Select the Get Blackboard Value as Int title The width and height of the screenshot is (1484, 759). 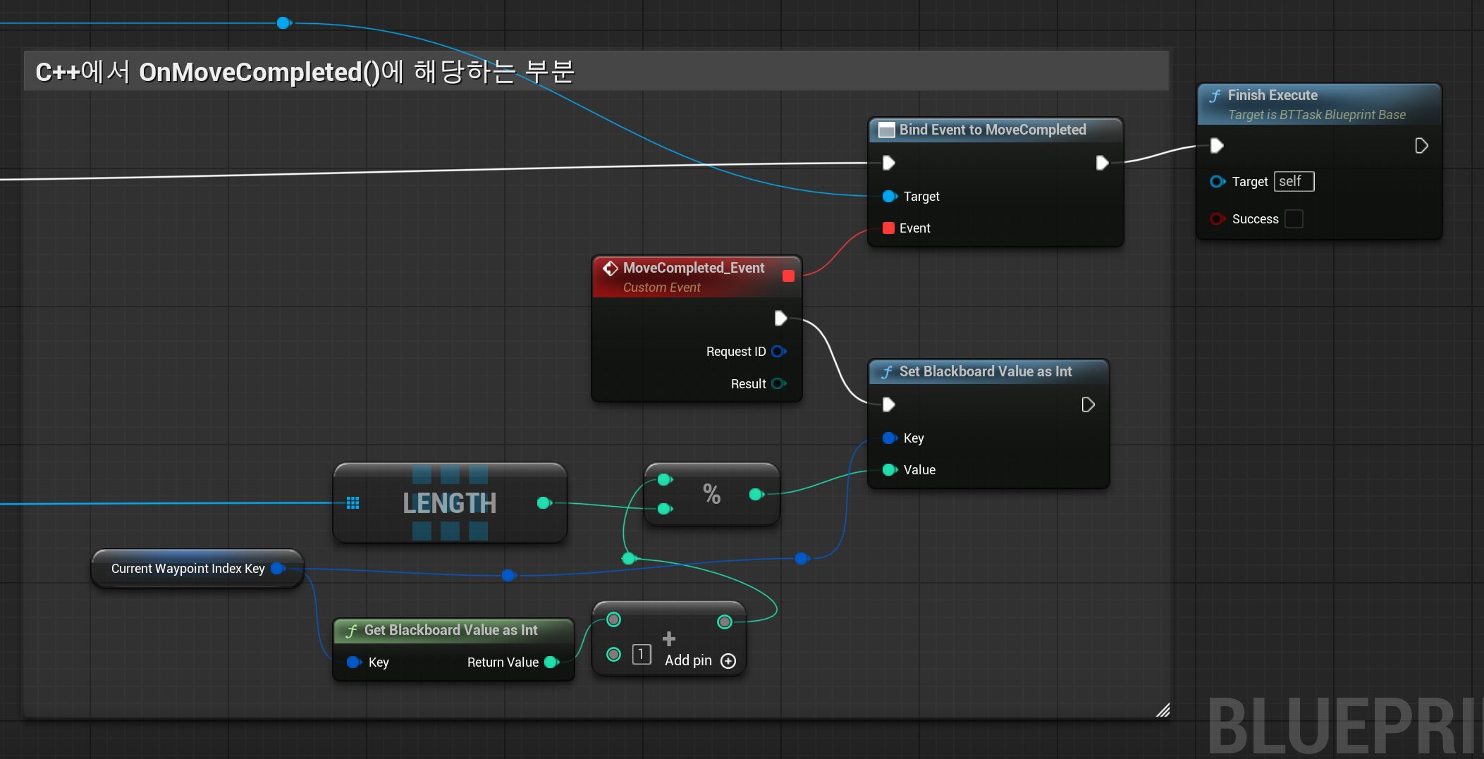(451, 630)
